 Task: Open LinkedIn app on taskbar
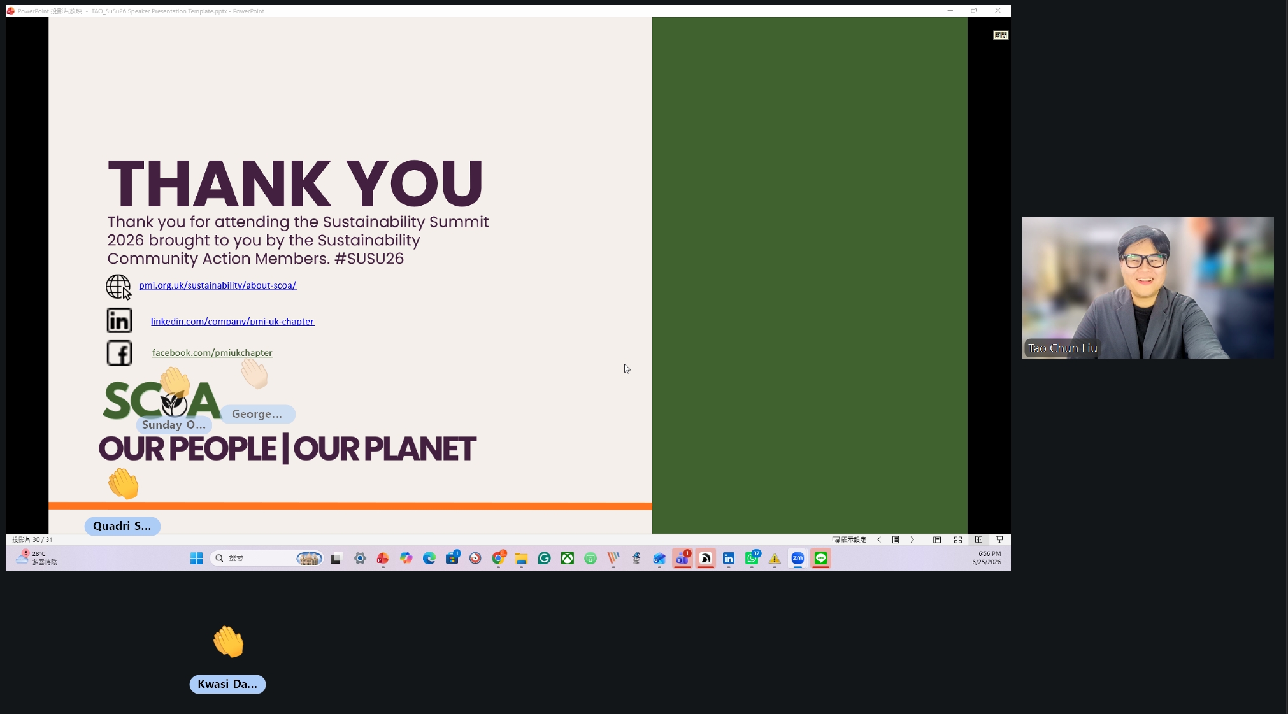click(729, 559)
